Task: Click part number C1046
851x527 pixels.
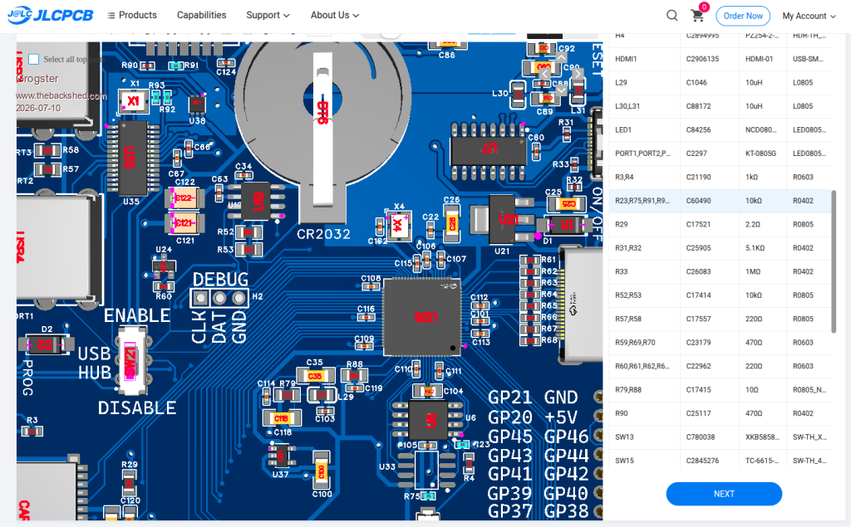Action: [696, 82]
